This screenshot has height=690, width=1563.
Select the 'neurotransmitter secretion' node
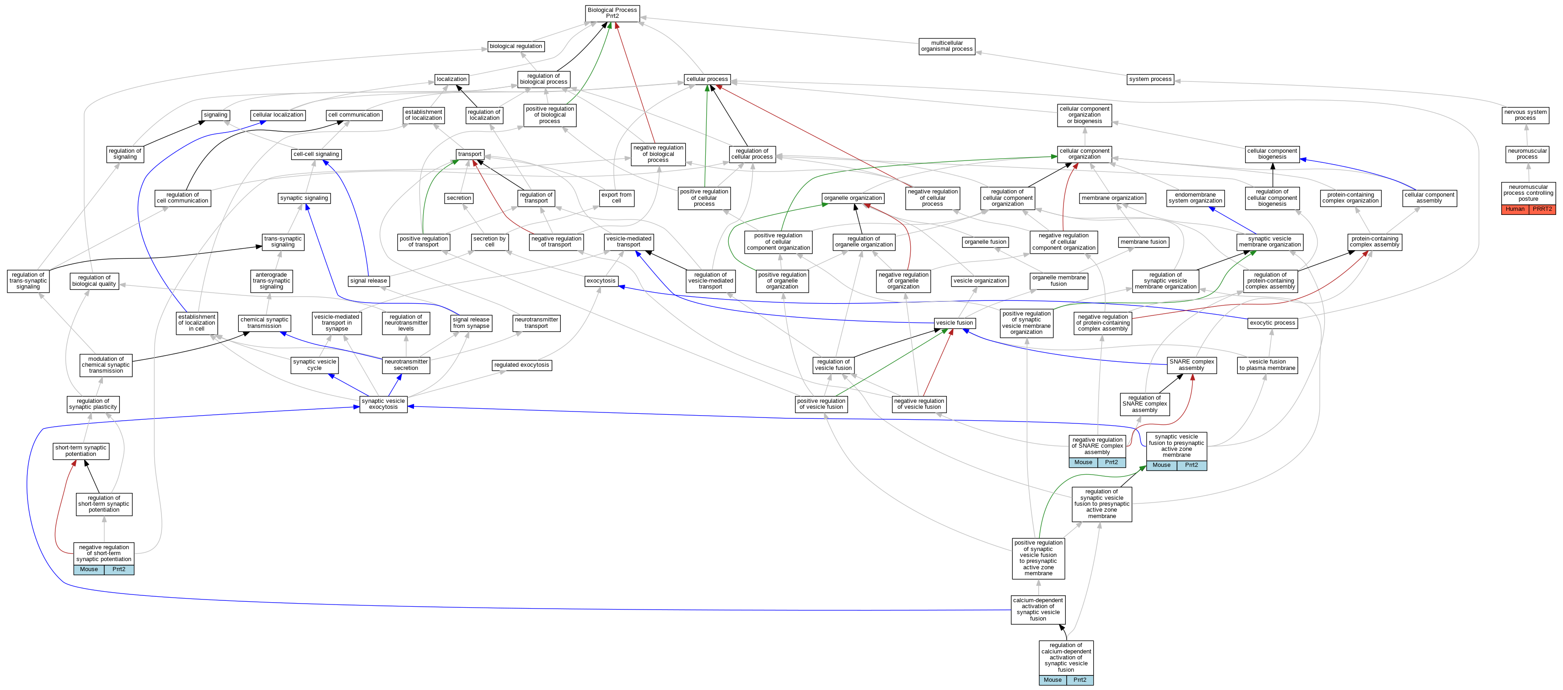click(406, 365)
